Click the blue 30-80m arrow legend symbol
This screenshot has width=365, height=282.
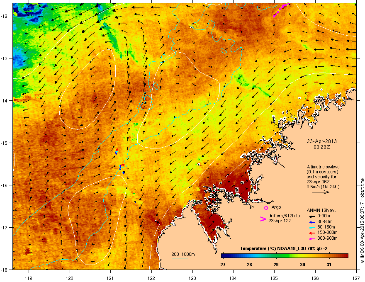(x=312, y=222)
